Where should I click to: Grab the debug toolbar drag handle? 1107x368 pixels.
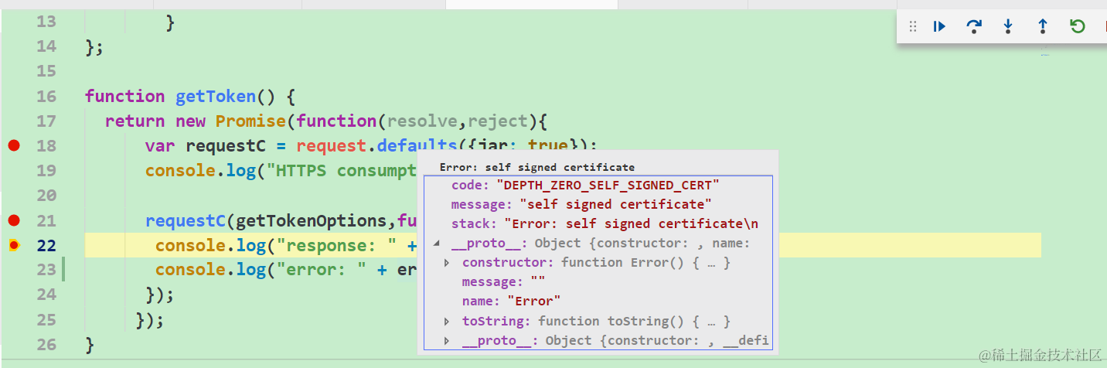912,27
